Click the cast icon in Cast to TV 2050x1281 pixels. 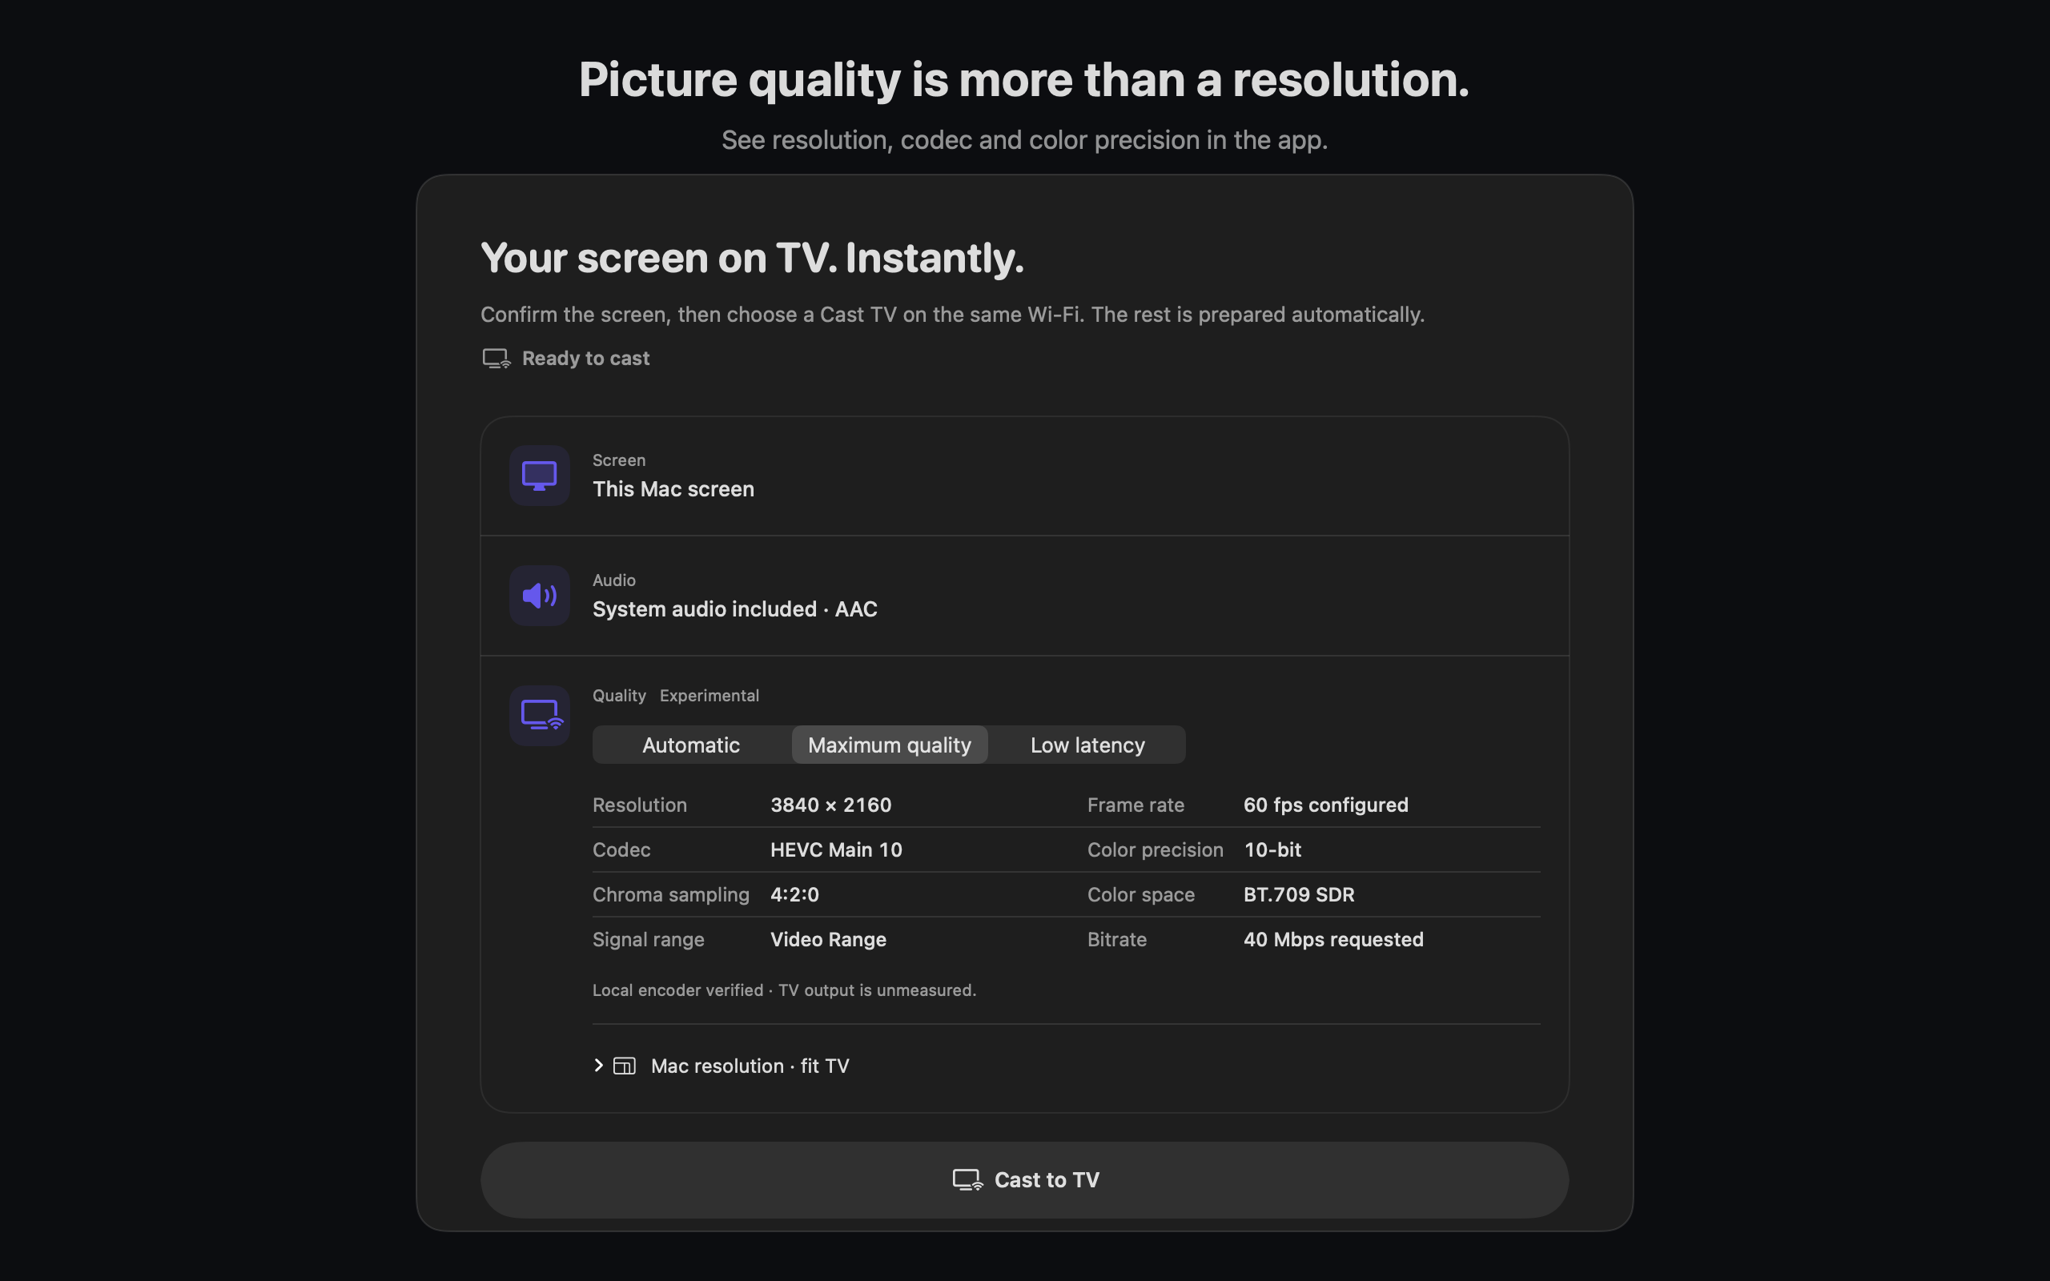tap(967, 1180)
